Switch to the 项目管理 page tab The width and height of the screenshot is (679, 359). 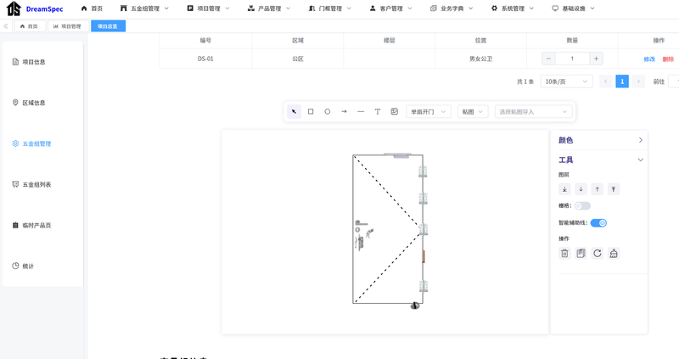(69, 26)
